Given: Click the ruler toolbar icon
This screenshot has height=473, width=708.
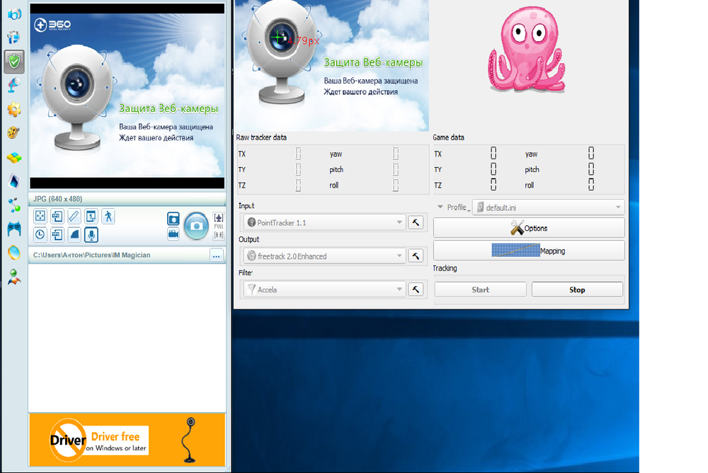Looking at the screenshot, I should point(74,217).
